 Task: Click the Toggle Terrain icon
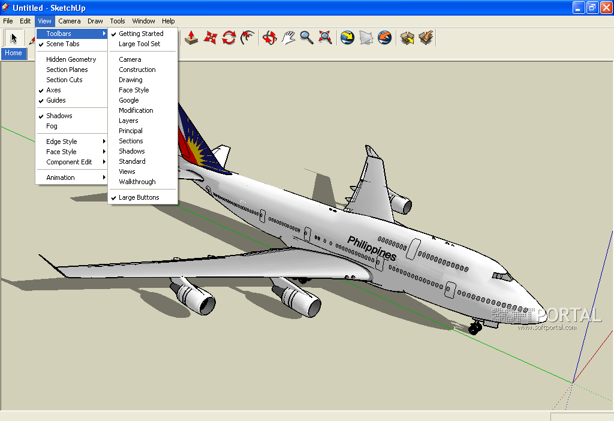366,38
